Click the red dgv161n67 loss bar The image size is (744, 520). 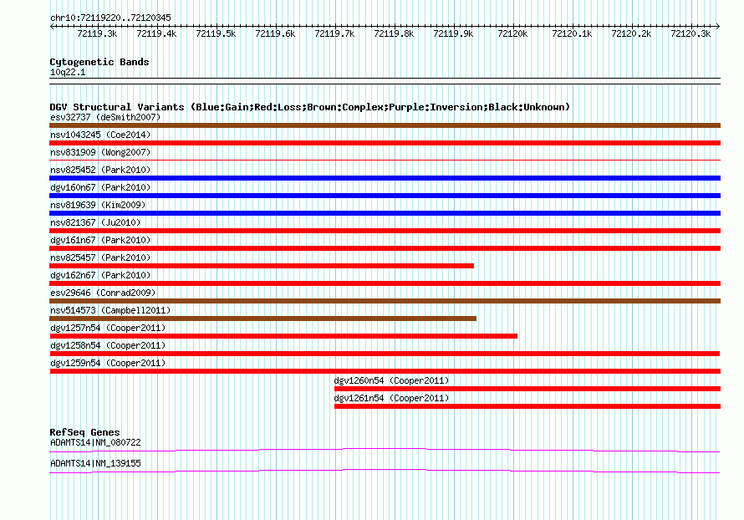(x=385, y=248)
